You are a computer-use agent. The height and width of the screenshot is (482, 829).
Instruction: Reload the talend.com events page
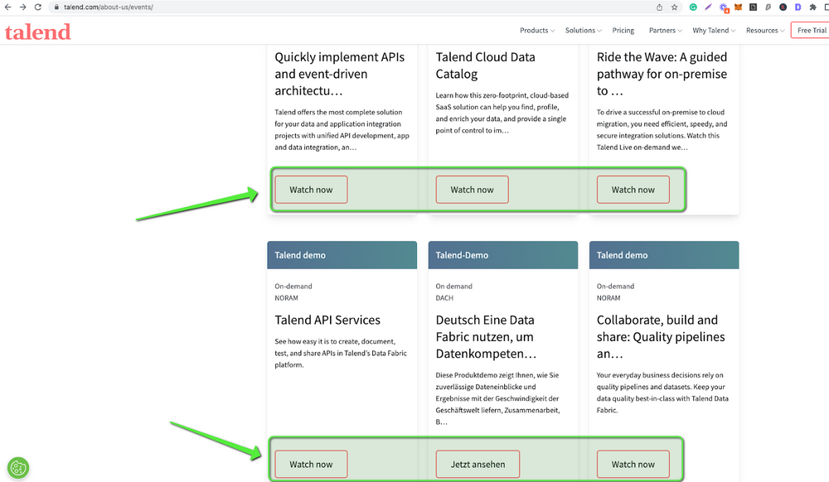click(37, 7)
